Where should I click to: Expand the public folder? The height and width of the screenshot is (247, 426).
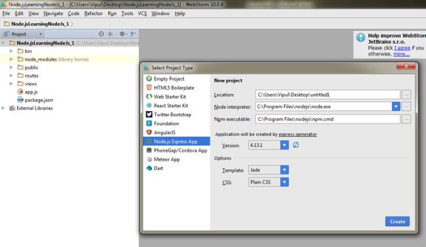[x=11, y=67]
